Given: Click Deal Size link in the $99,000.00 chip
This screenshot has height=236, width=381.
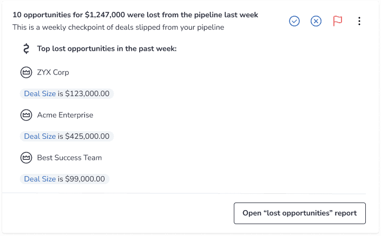Looking at the screenshot, I should pyautogui.click(x=40, y=179).
